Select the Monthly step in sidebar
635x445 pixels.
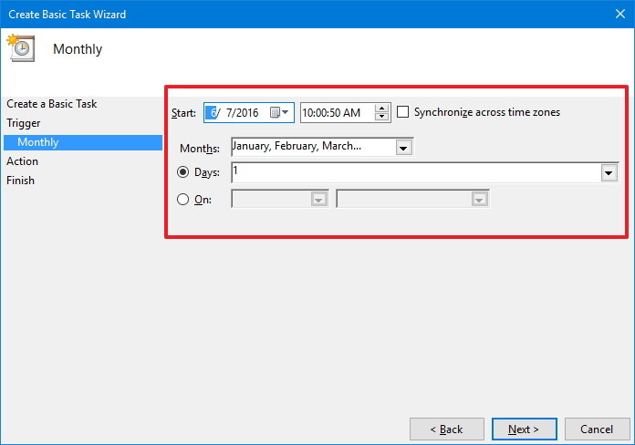pos(83,142)
